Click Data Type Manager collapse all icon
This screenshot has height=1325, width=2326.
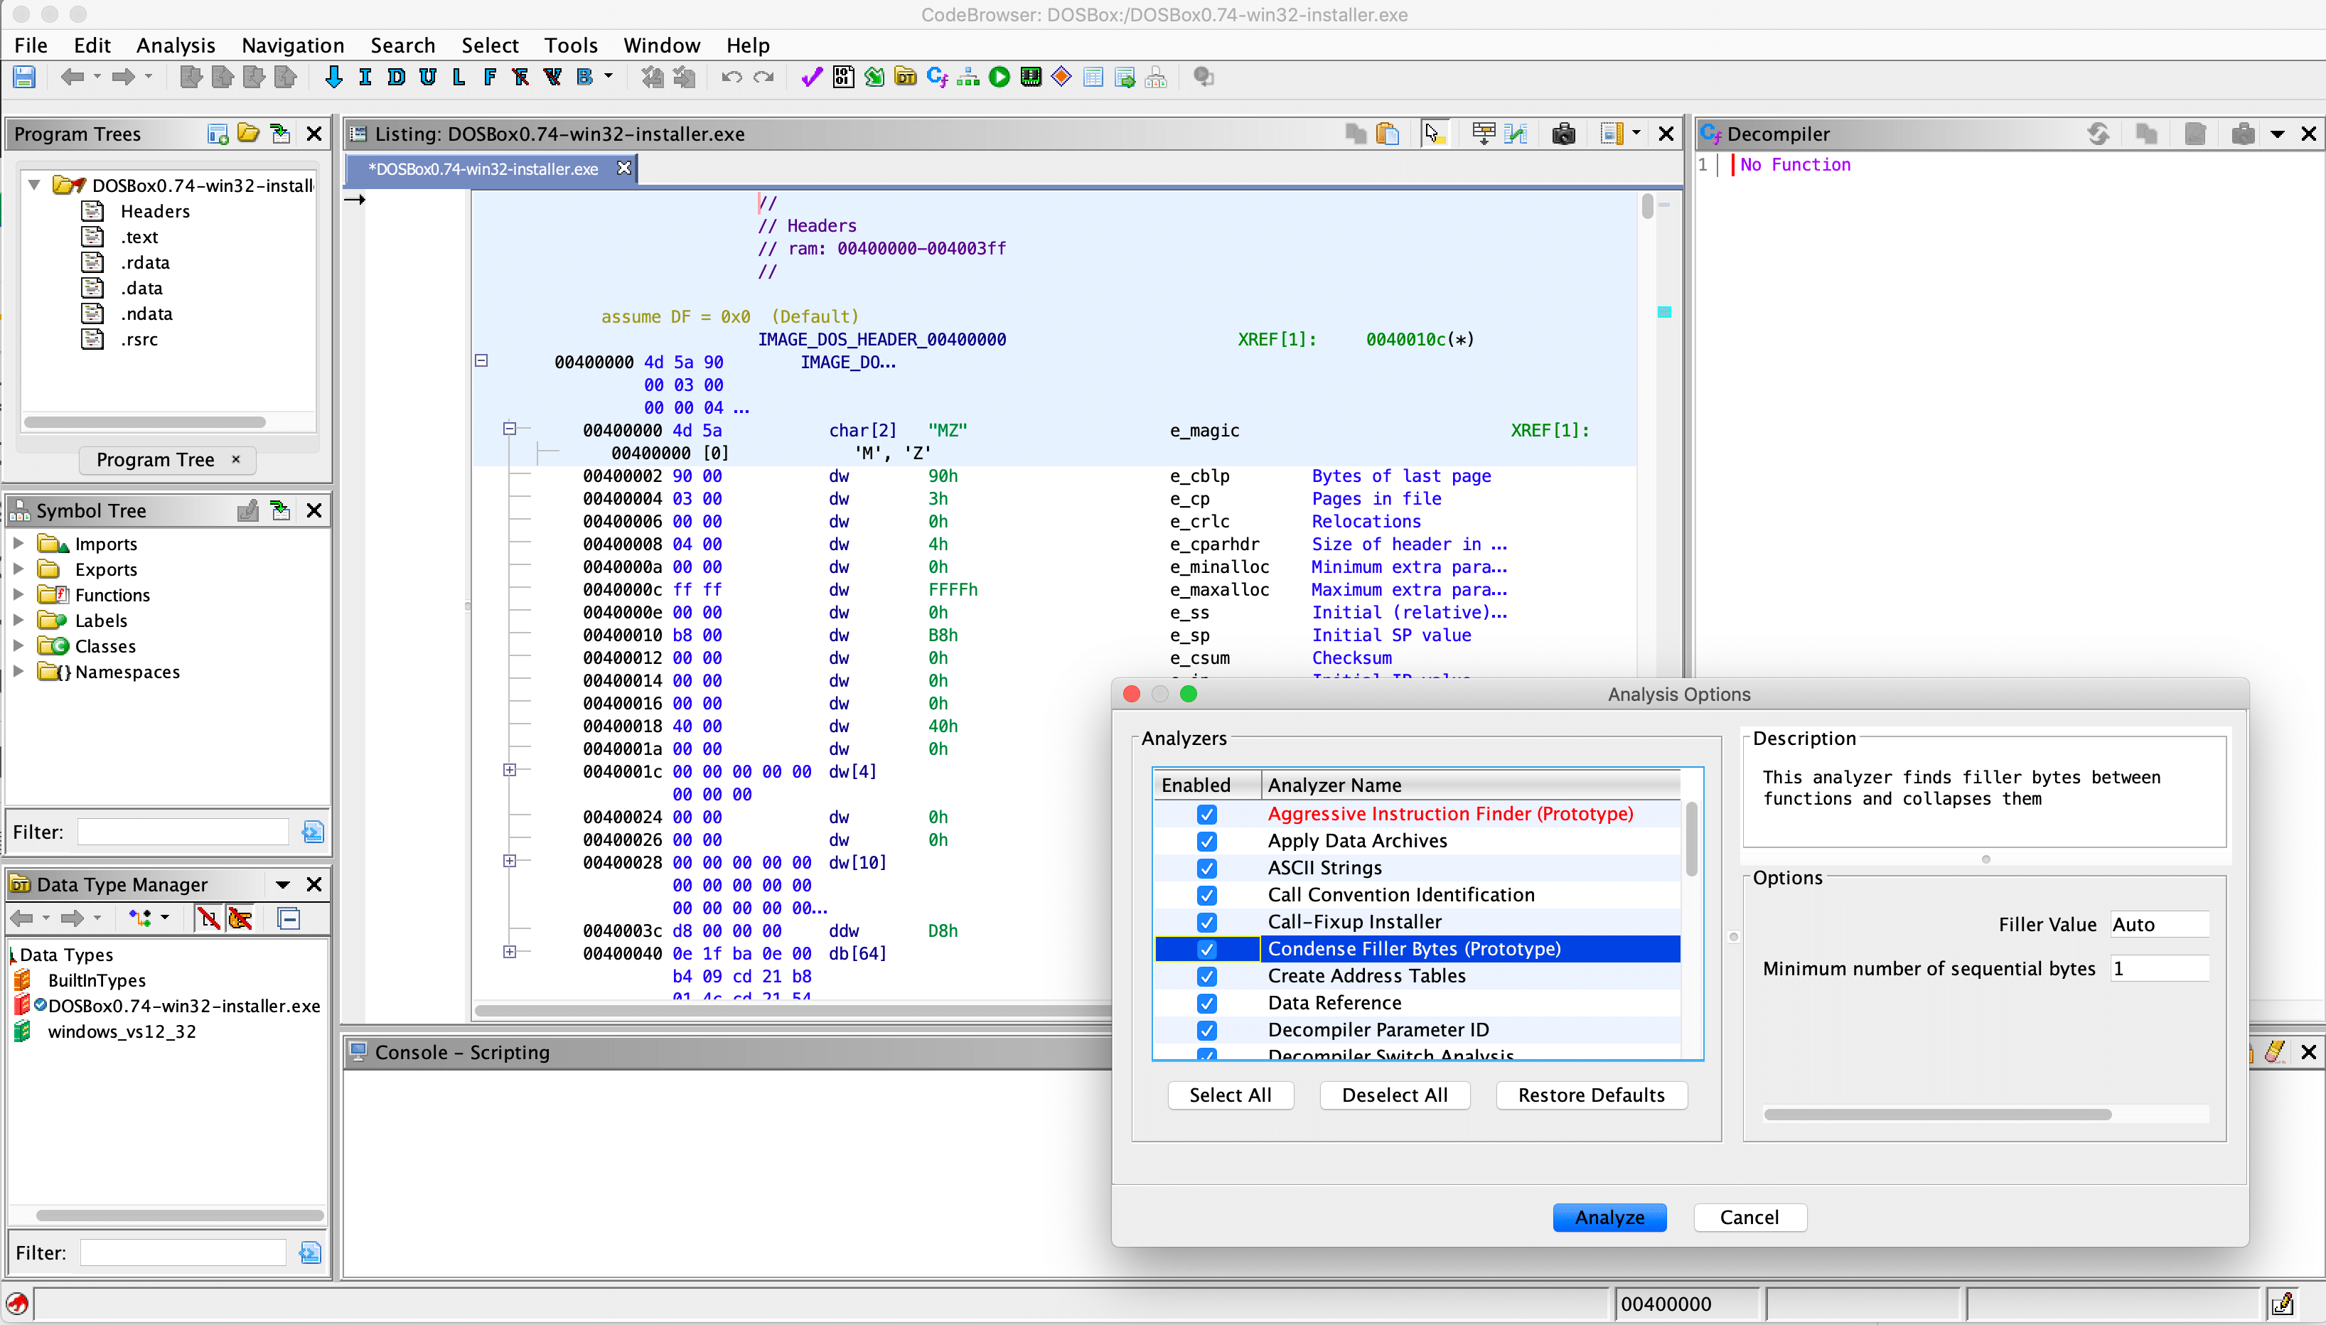point(289,918)
